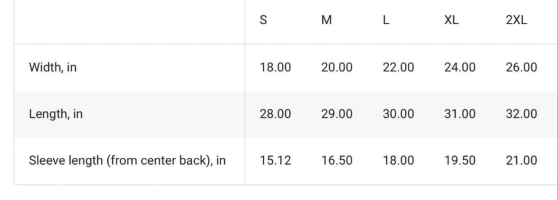Click the 28.00 length value
This screenshot has height=200, width=558.
pos(275,114)
